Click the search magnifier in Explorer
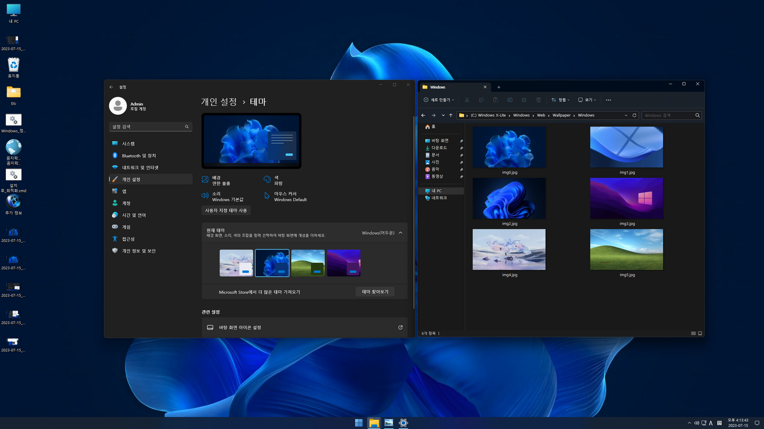The width and height of the screenshot is (764, 429). (697, 115)
